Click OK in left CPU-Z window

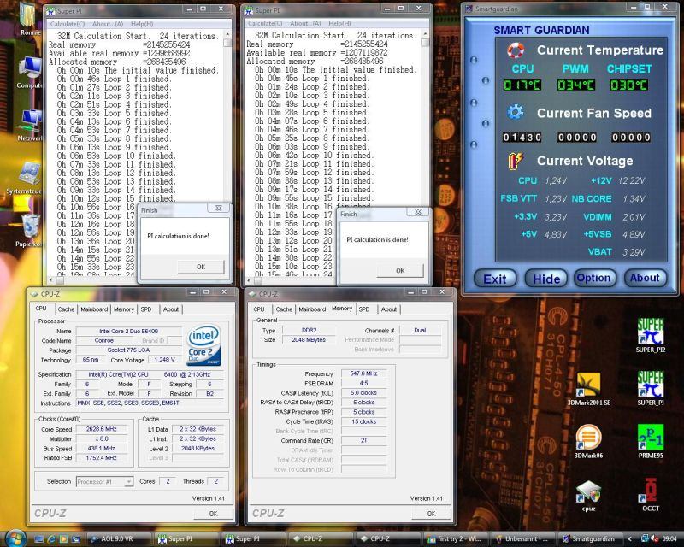213,514
